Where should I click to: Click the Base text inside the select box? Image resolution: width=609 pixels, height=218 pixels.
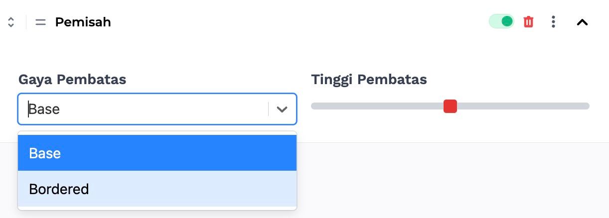[x=44, y=109]
